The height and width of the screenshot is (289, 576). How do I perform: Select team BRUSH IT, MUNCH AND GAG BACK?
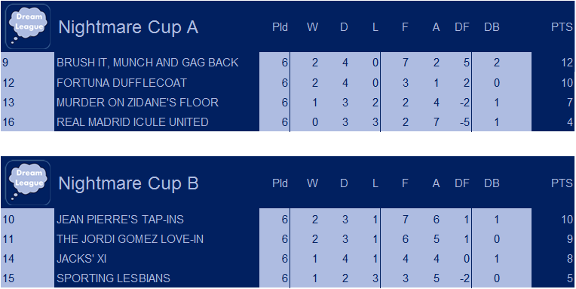point(148,63)
